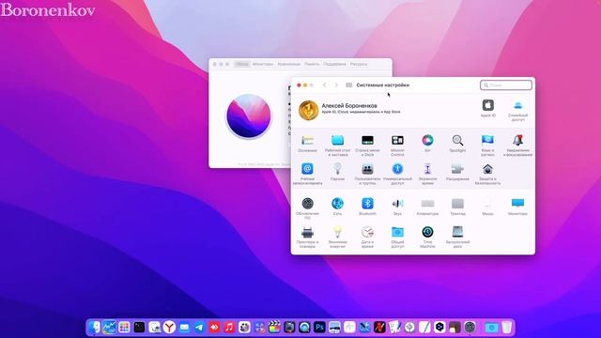Open the Spotlight preferences pane
Viewport: 601px width, 338px height.
pyautogui.click(x=457, y=141)
